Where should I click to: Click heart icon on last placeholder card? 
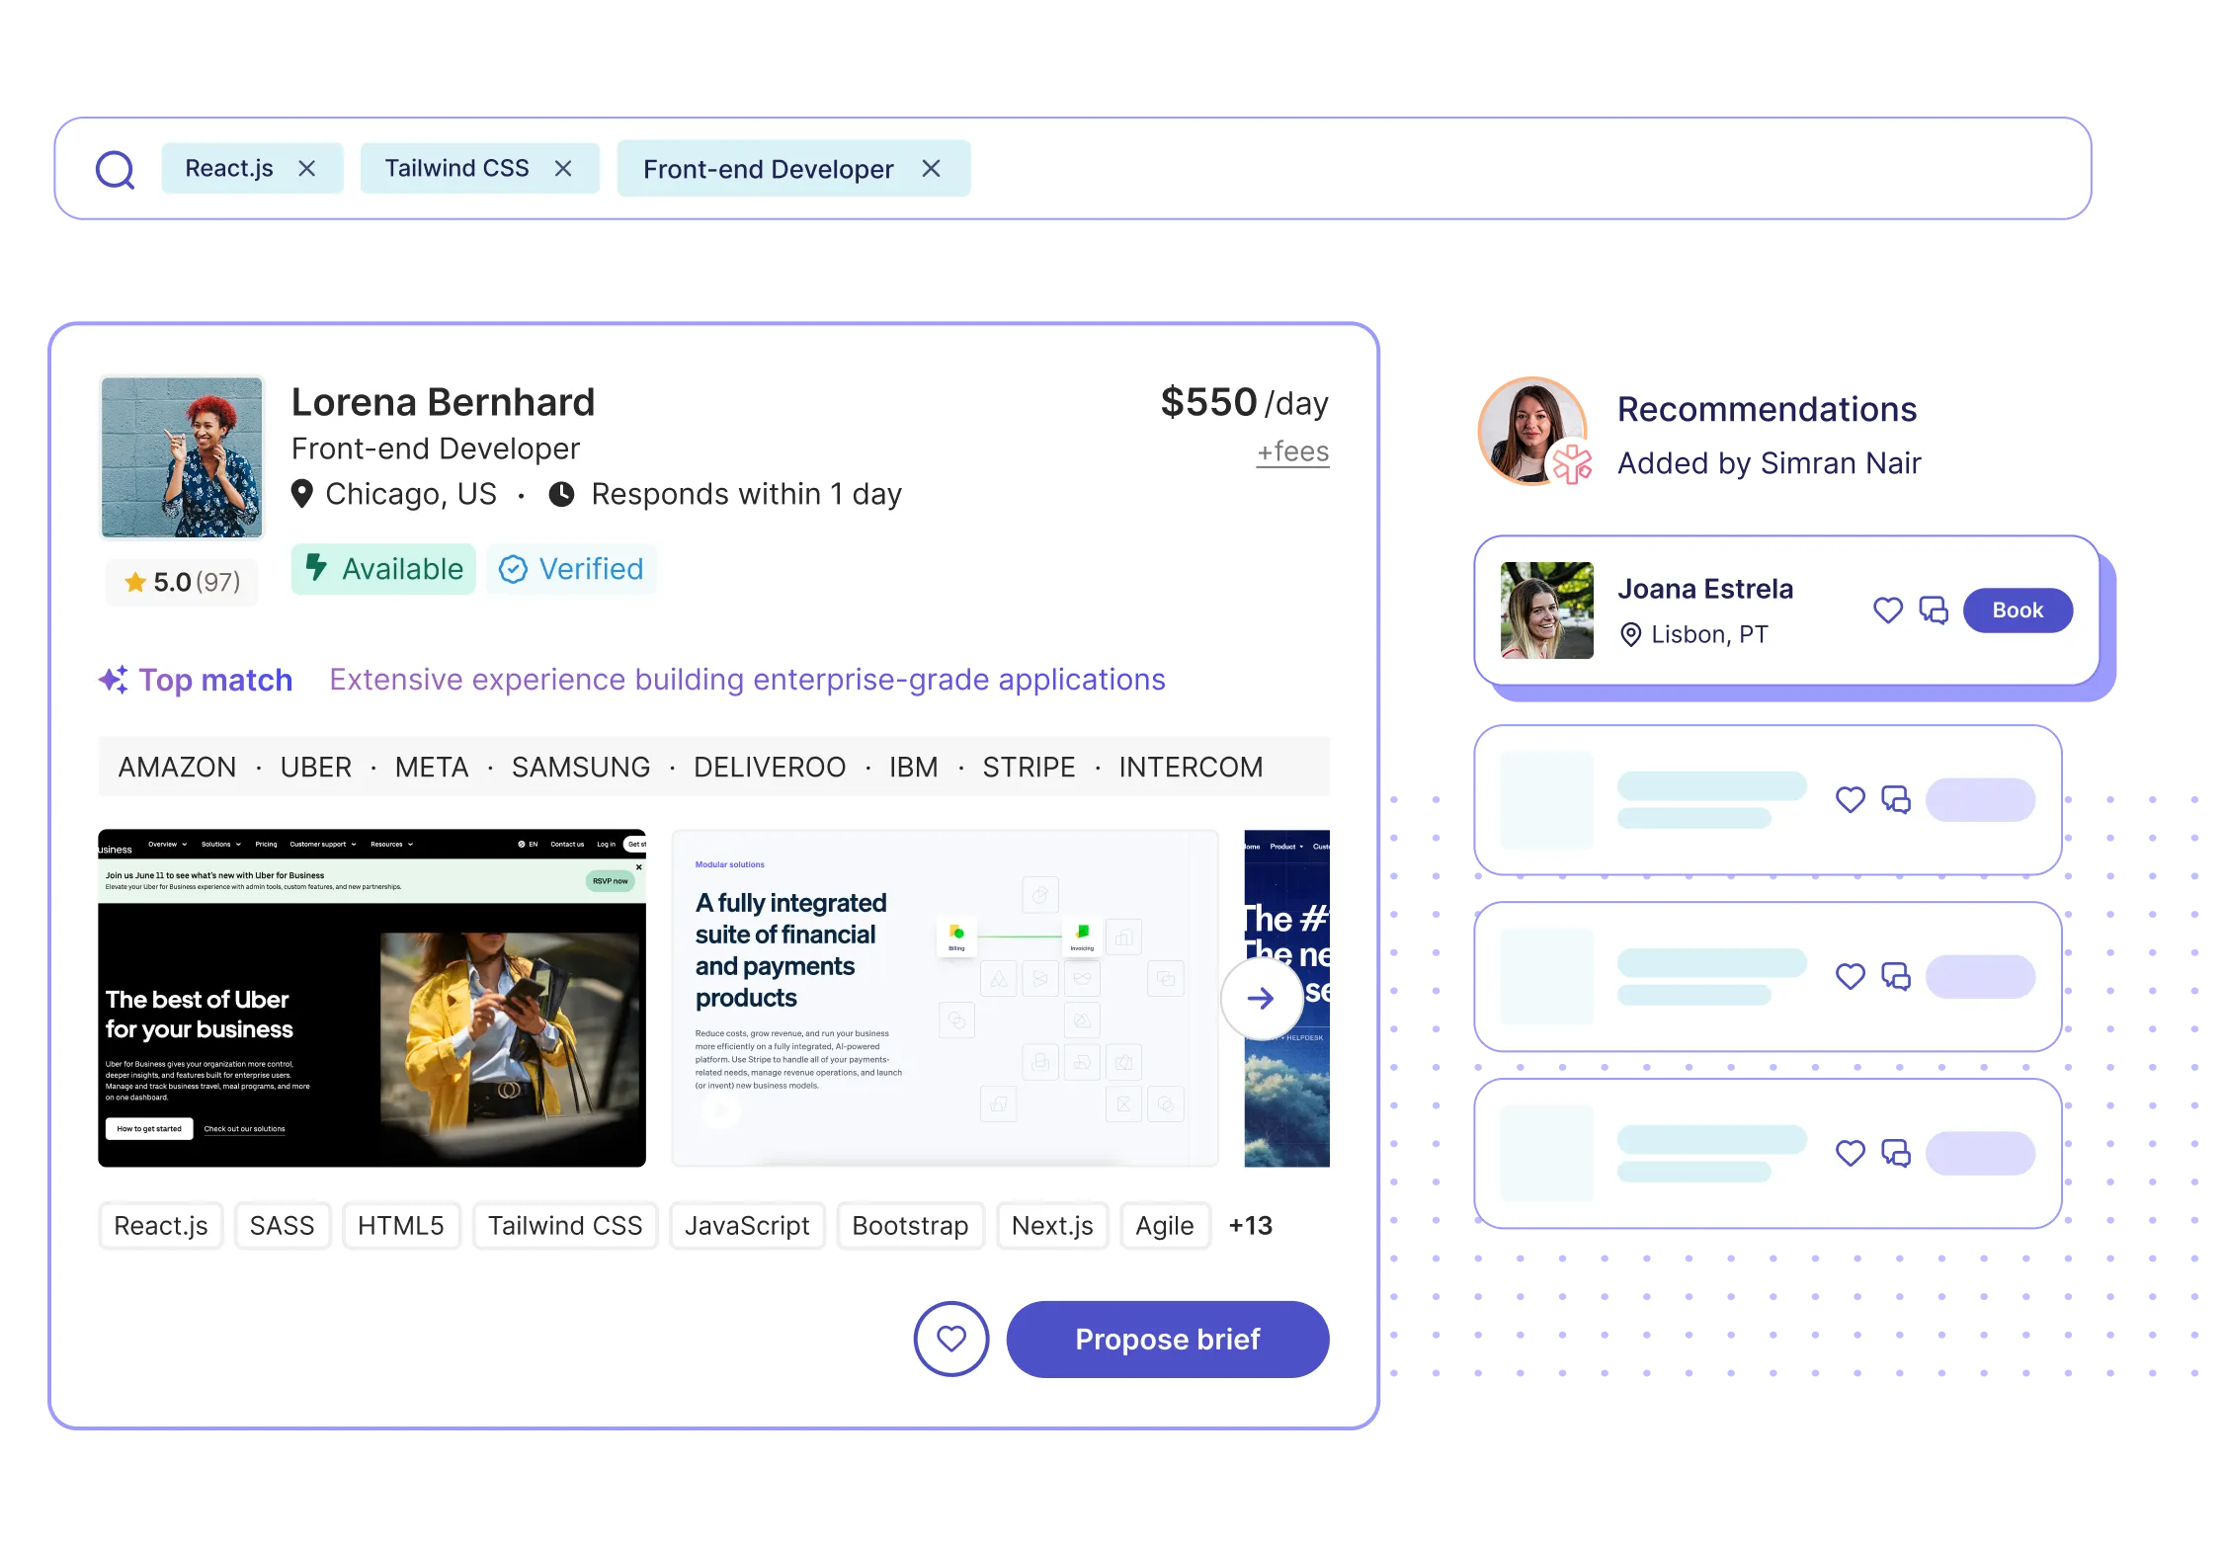(1850, 1153)
